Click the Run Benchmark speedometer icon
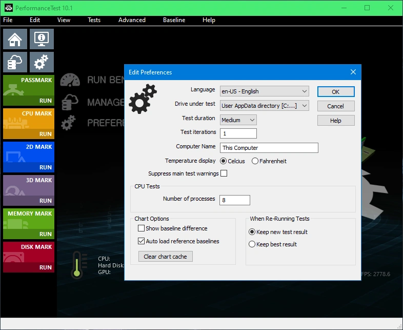This screenshot has width=403, height=330. (70, 80)
